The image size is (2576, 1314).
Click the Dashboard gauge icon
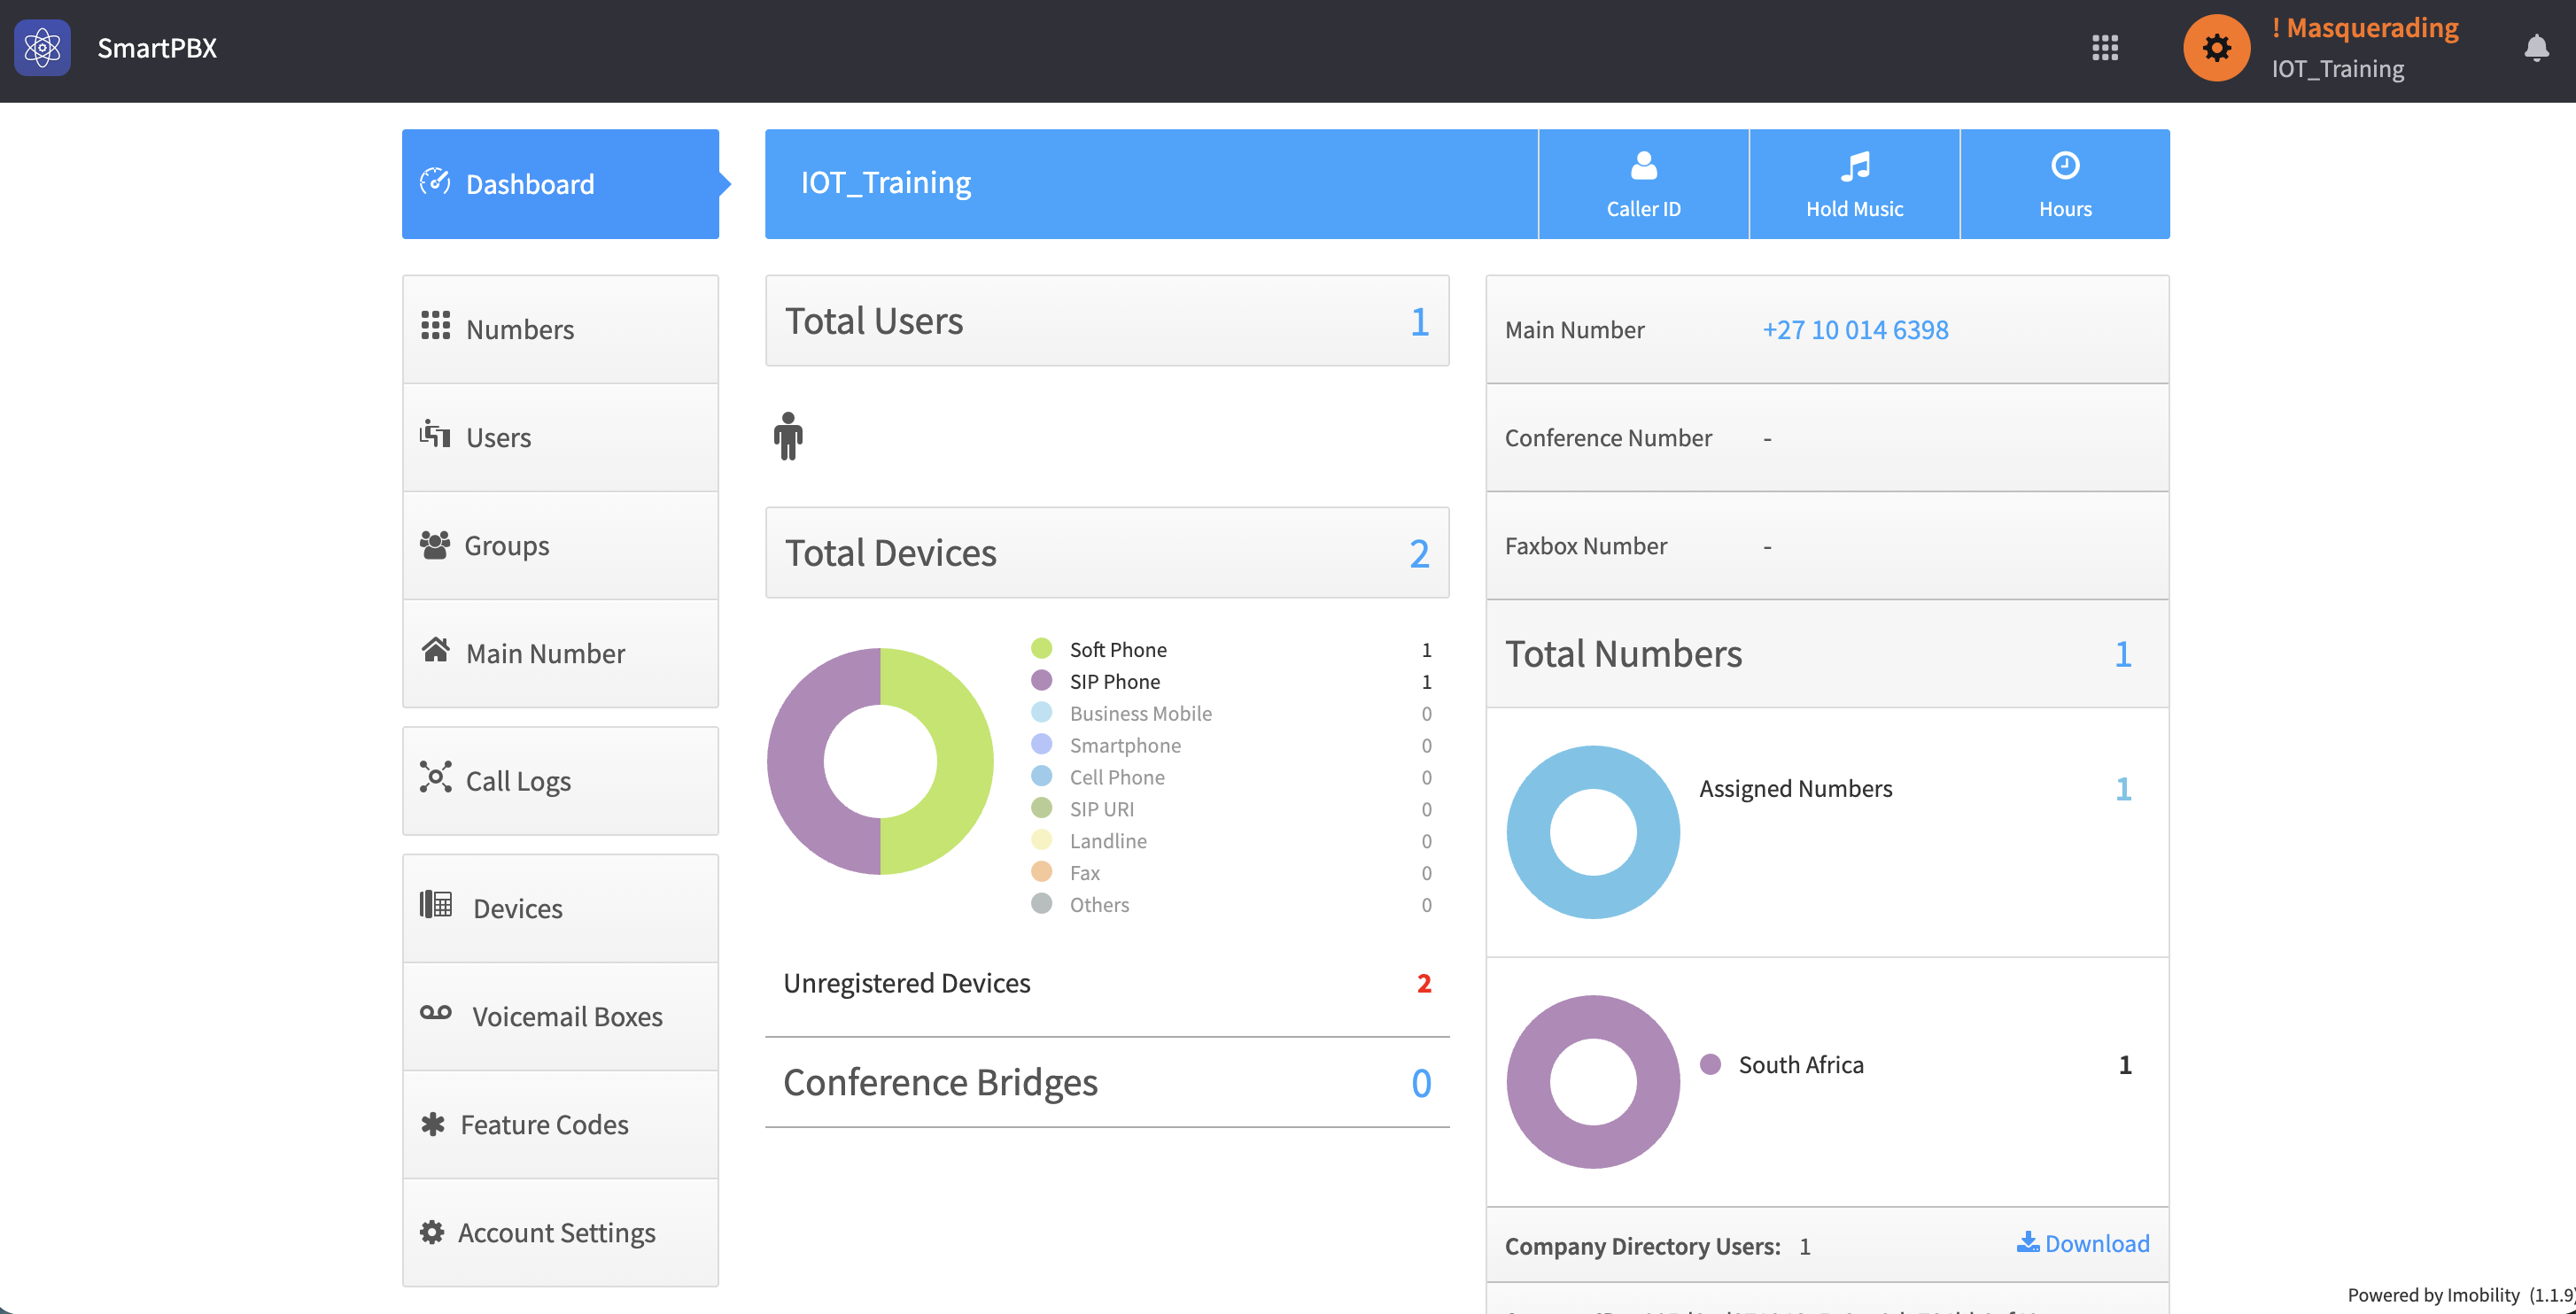pos(435,182)
